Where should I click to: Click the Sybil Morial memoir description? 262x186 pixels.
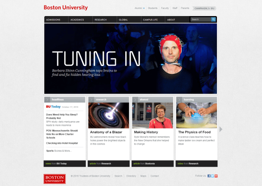pyautogui.click(x=152, y=141)
